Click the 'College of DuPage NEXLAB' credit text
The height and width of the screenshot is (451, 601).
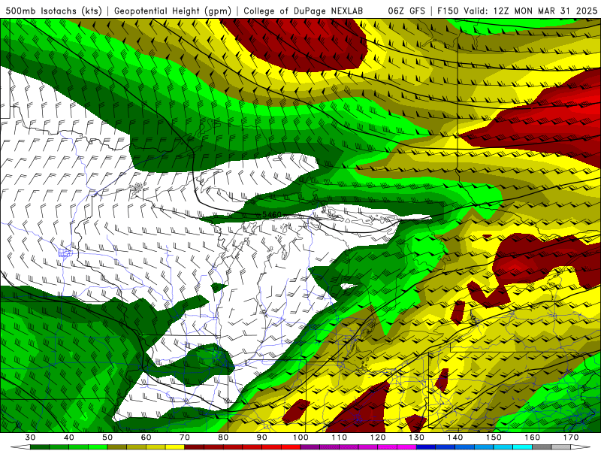[x=303, y=11]
